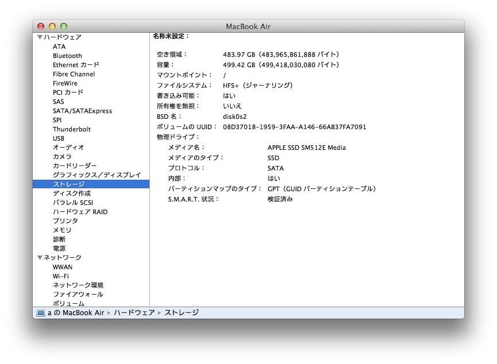Select Bluetooth in the sidebar
Viewport: 497px width, 364px height.
click(67, 55)
